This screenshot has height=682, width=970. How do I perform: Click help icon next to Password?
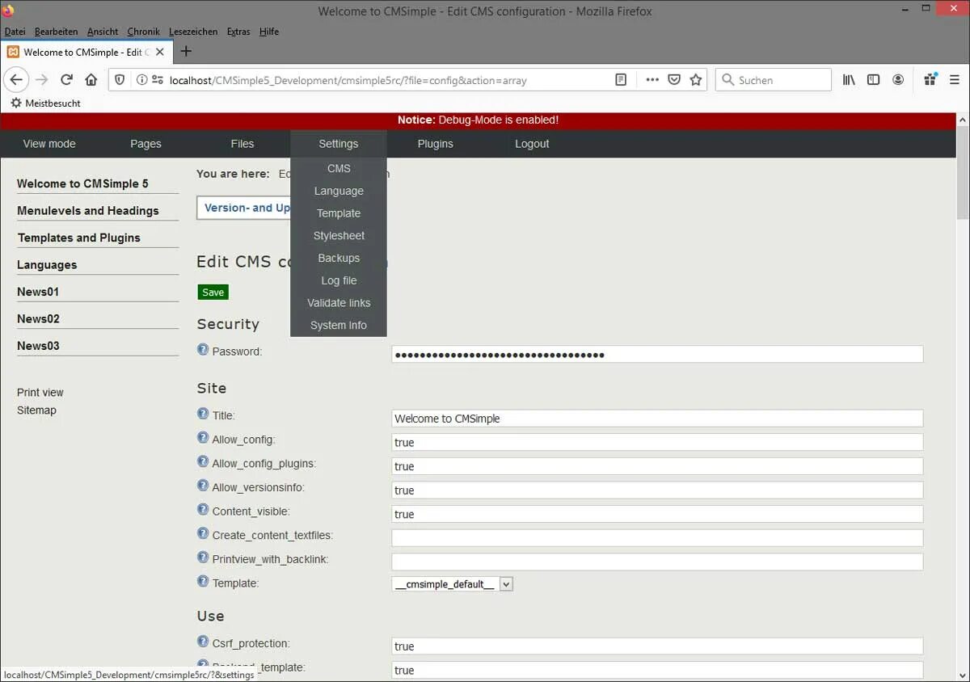point(203,350)
